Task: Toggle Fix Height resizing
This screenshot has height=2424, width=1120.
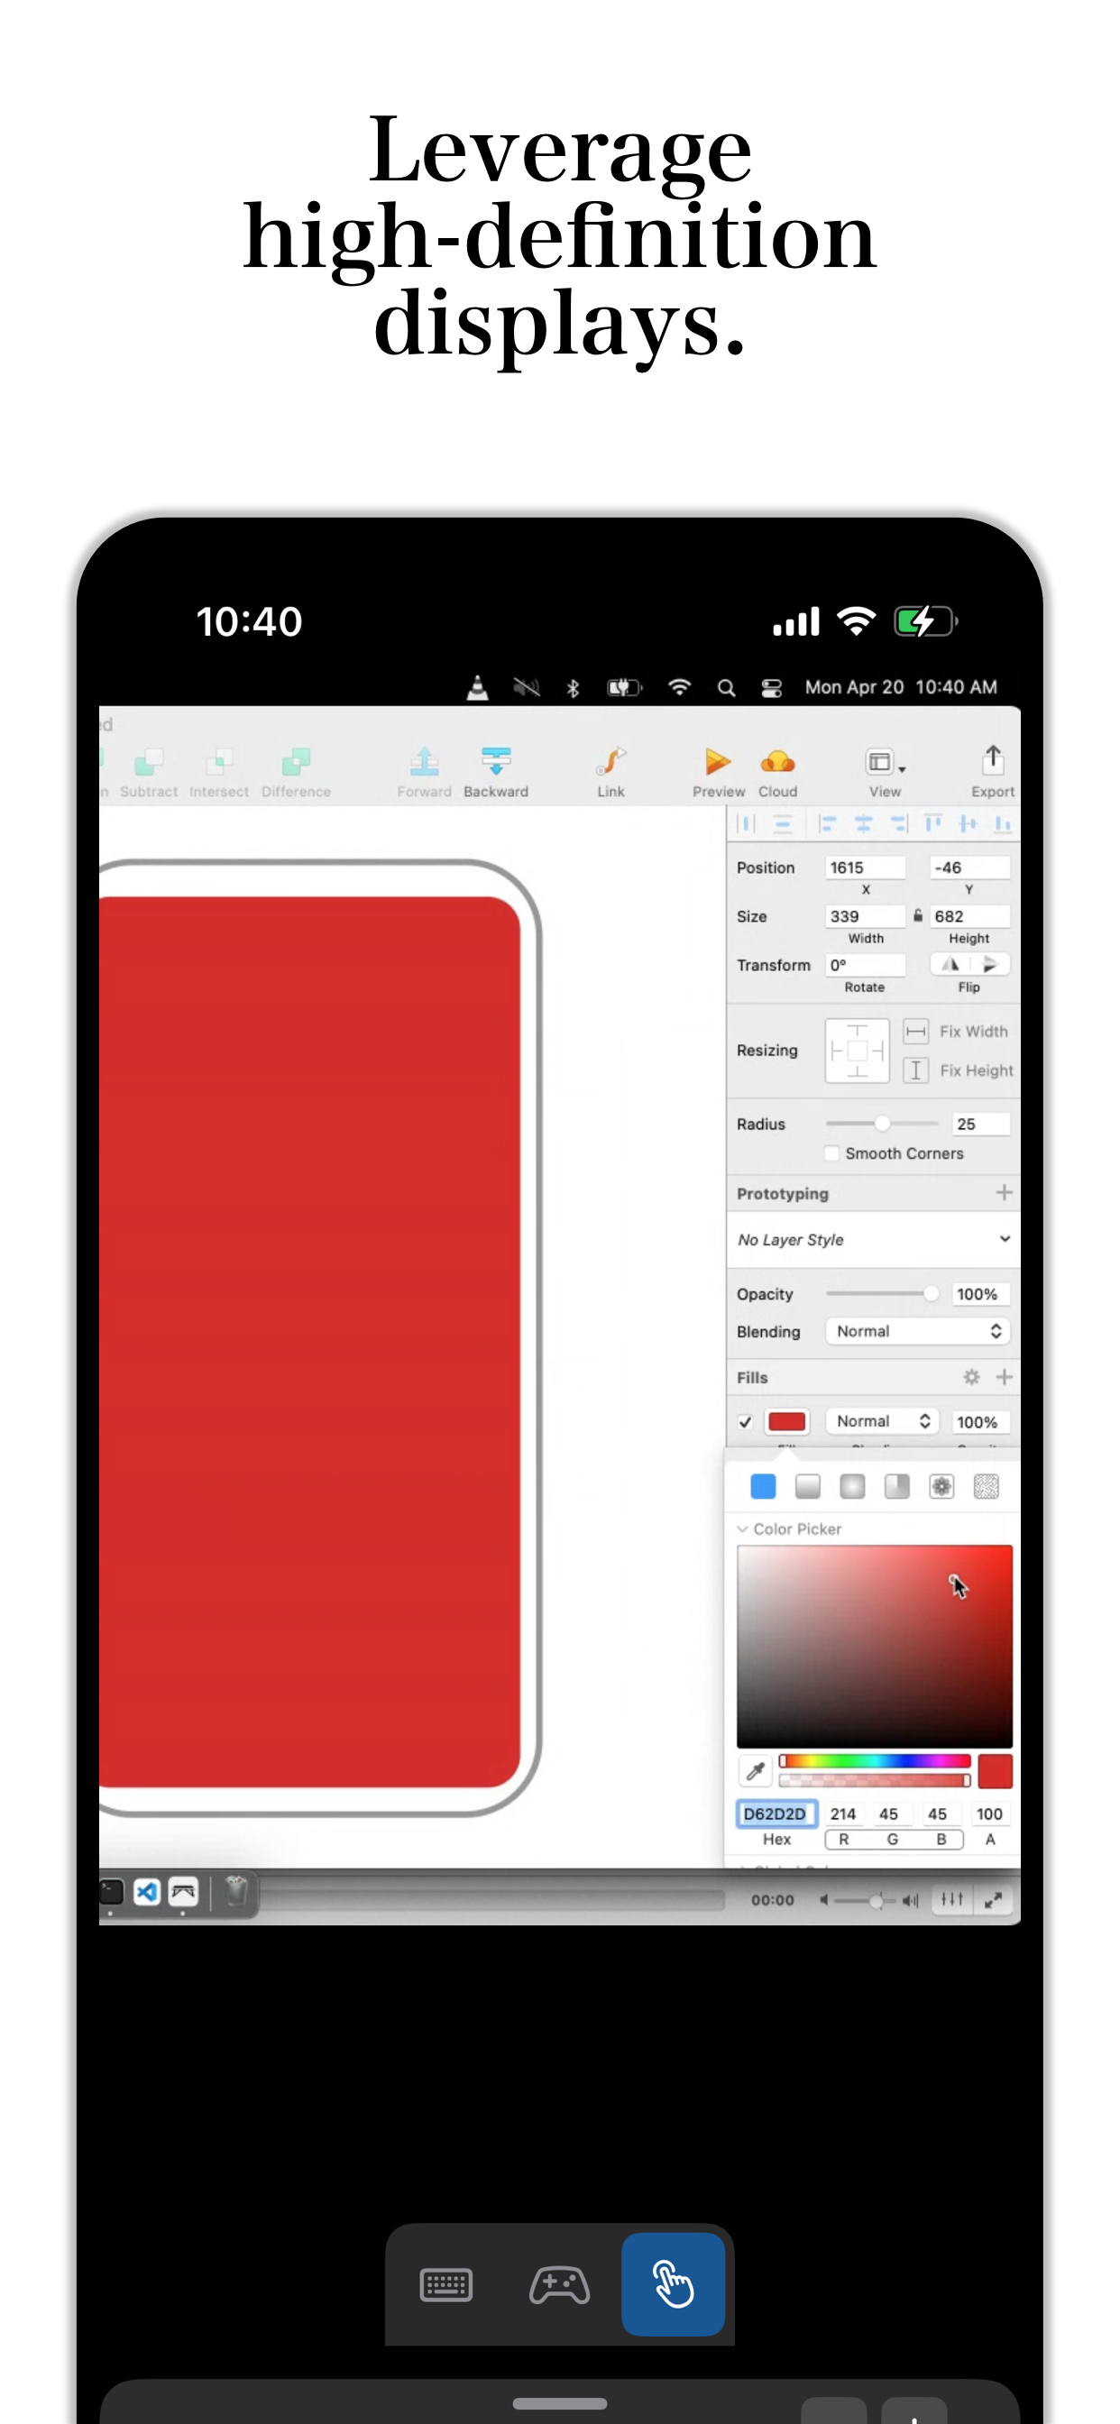Action: pyautogui.click(x=916, y=1070)
